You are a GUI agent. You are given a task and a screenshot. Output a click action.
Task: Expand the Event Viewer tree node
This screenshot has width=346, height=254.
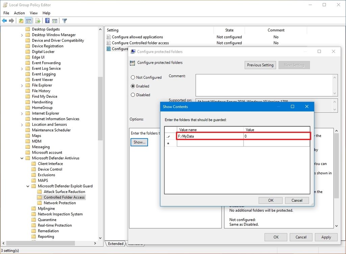(22, 79)
